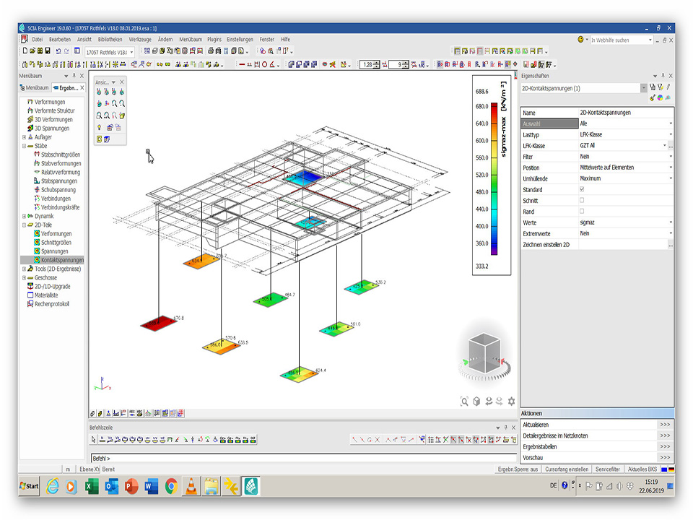Screen dimensions: 693x520
Task: Open view settings gear near navigation cube
Action: [x=512, y=402]
